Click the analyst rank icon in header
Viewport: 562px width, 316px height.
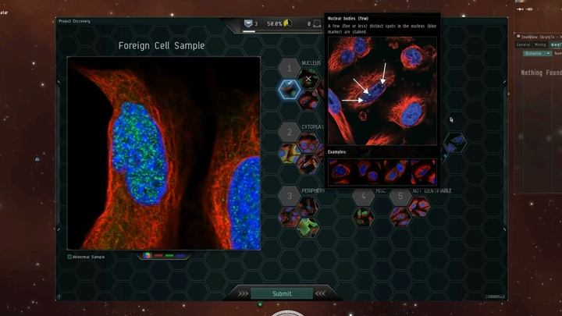pos(249,24)
